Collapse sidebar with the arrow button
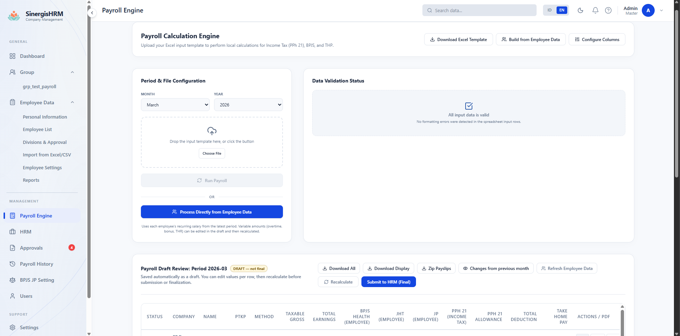Screen dimensions: 680x336 [92, 13]
